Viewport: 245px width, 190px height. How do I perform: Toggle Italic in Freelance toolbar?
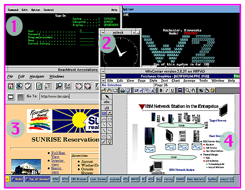tap(167, 91)
